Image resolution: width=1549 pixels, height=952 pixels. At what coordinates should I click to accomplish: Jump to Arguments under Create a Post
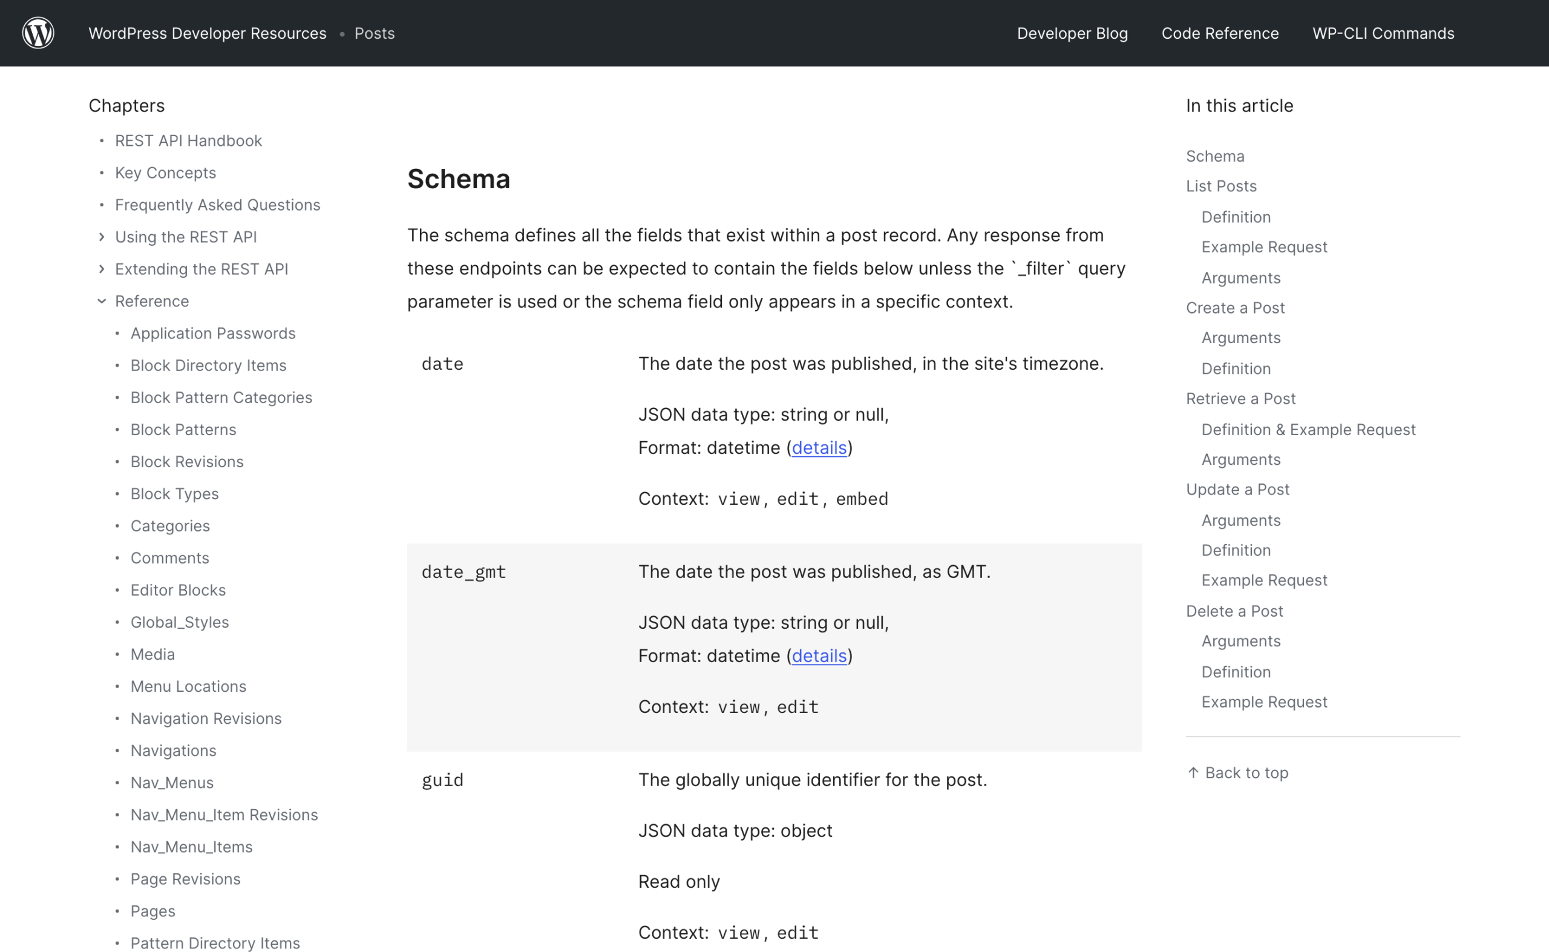click(1240, 338)
